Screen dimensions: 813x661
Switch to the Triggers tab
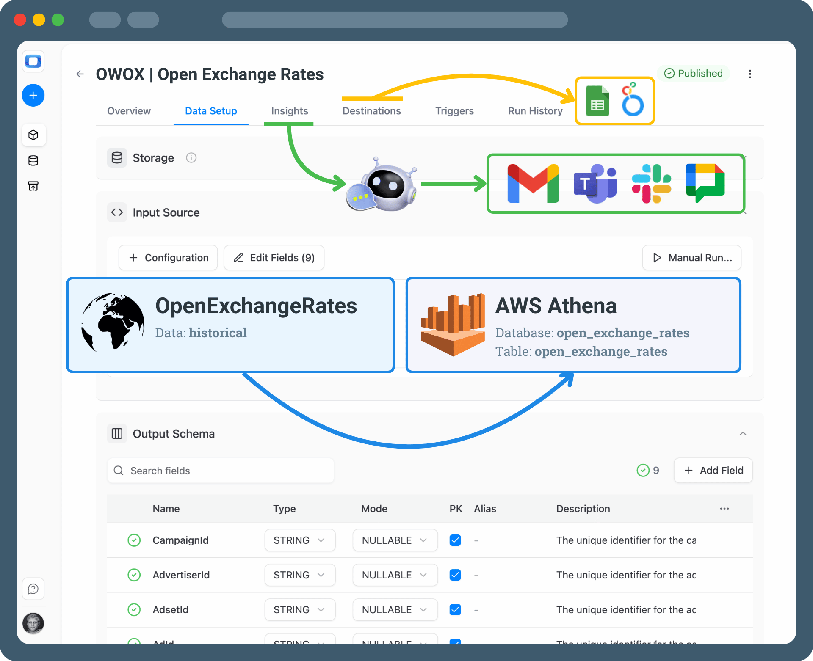(454, 111)
